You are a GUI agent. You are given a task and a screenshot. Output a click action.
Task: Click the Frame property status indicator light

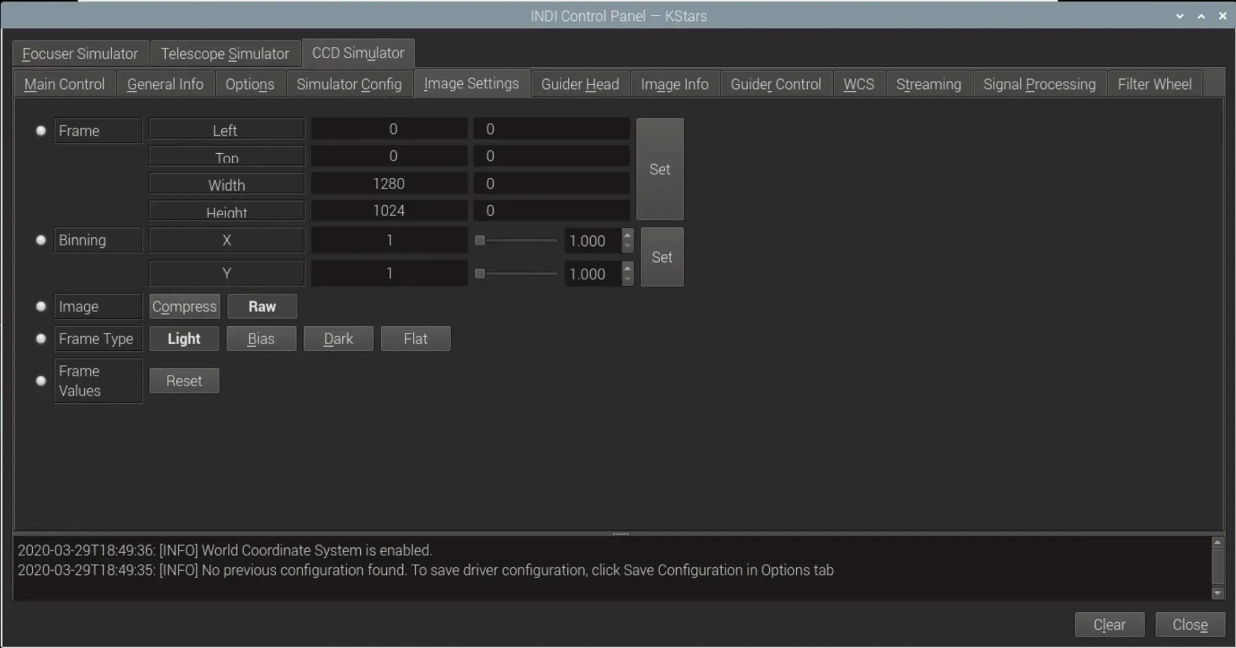click(x=41, y=130)
